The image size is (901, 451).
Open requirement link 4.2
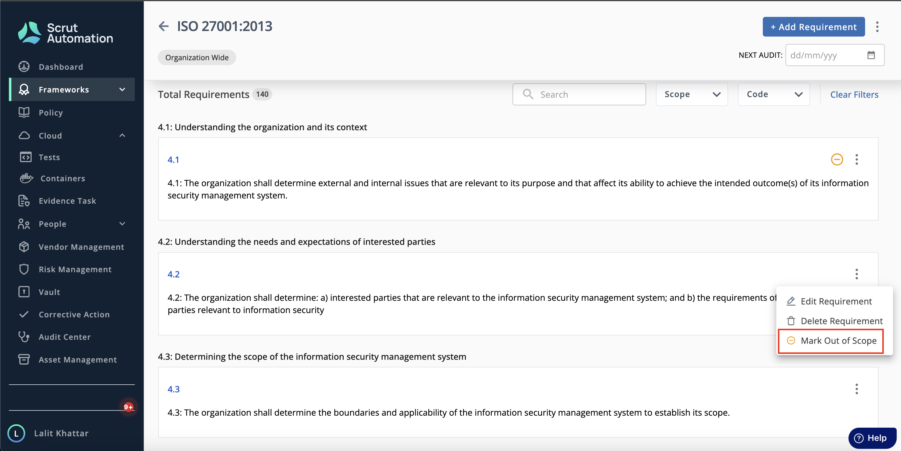click(174, 274)
